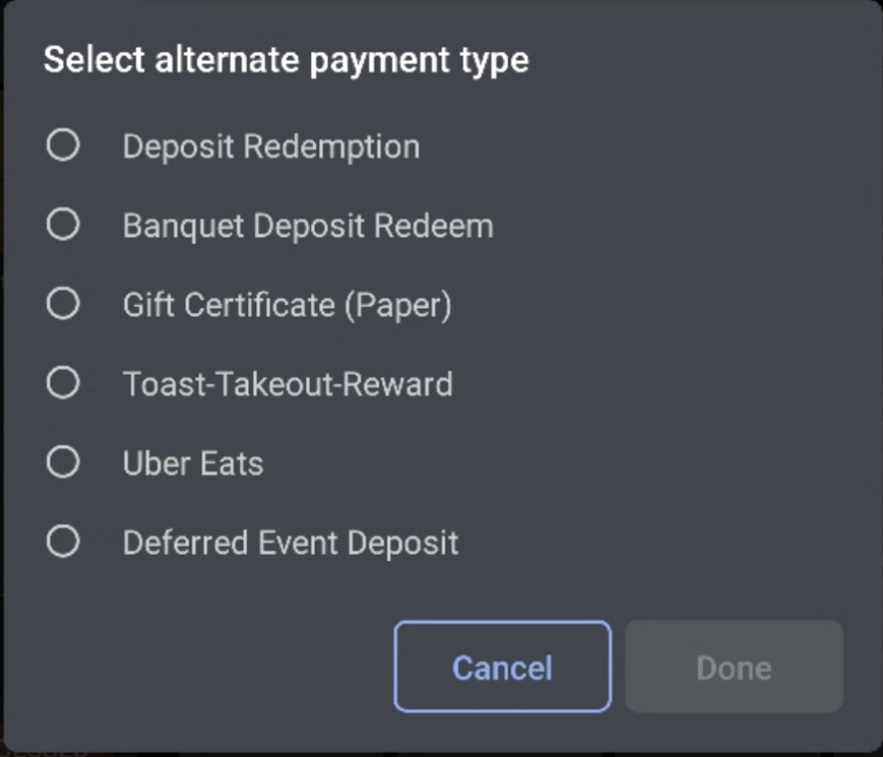
Task: Select the Deposit Redemption radio button
Action: (x=63, y=144)
